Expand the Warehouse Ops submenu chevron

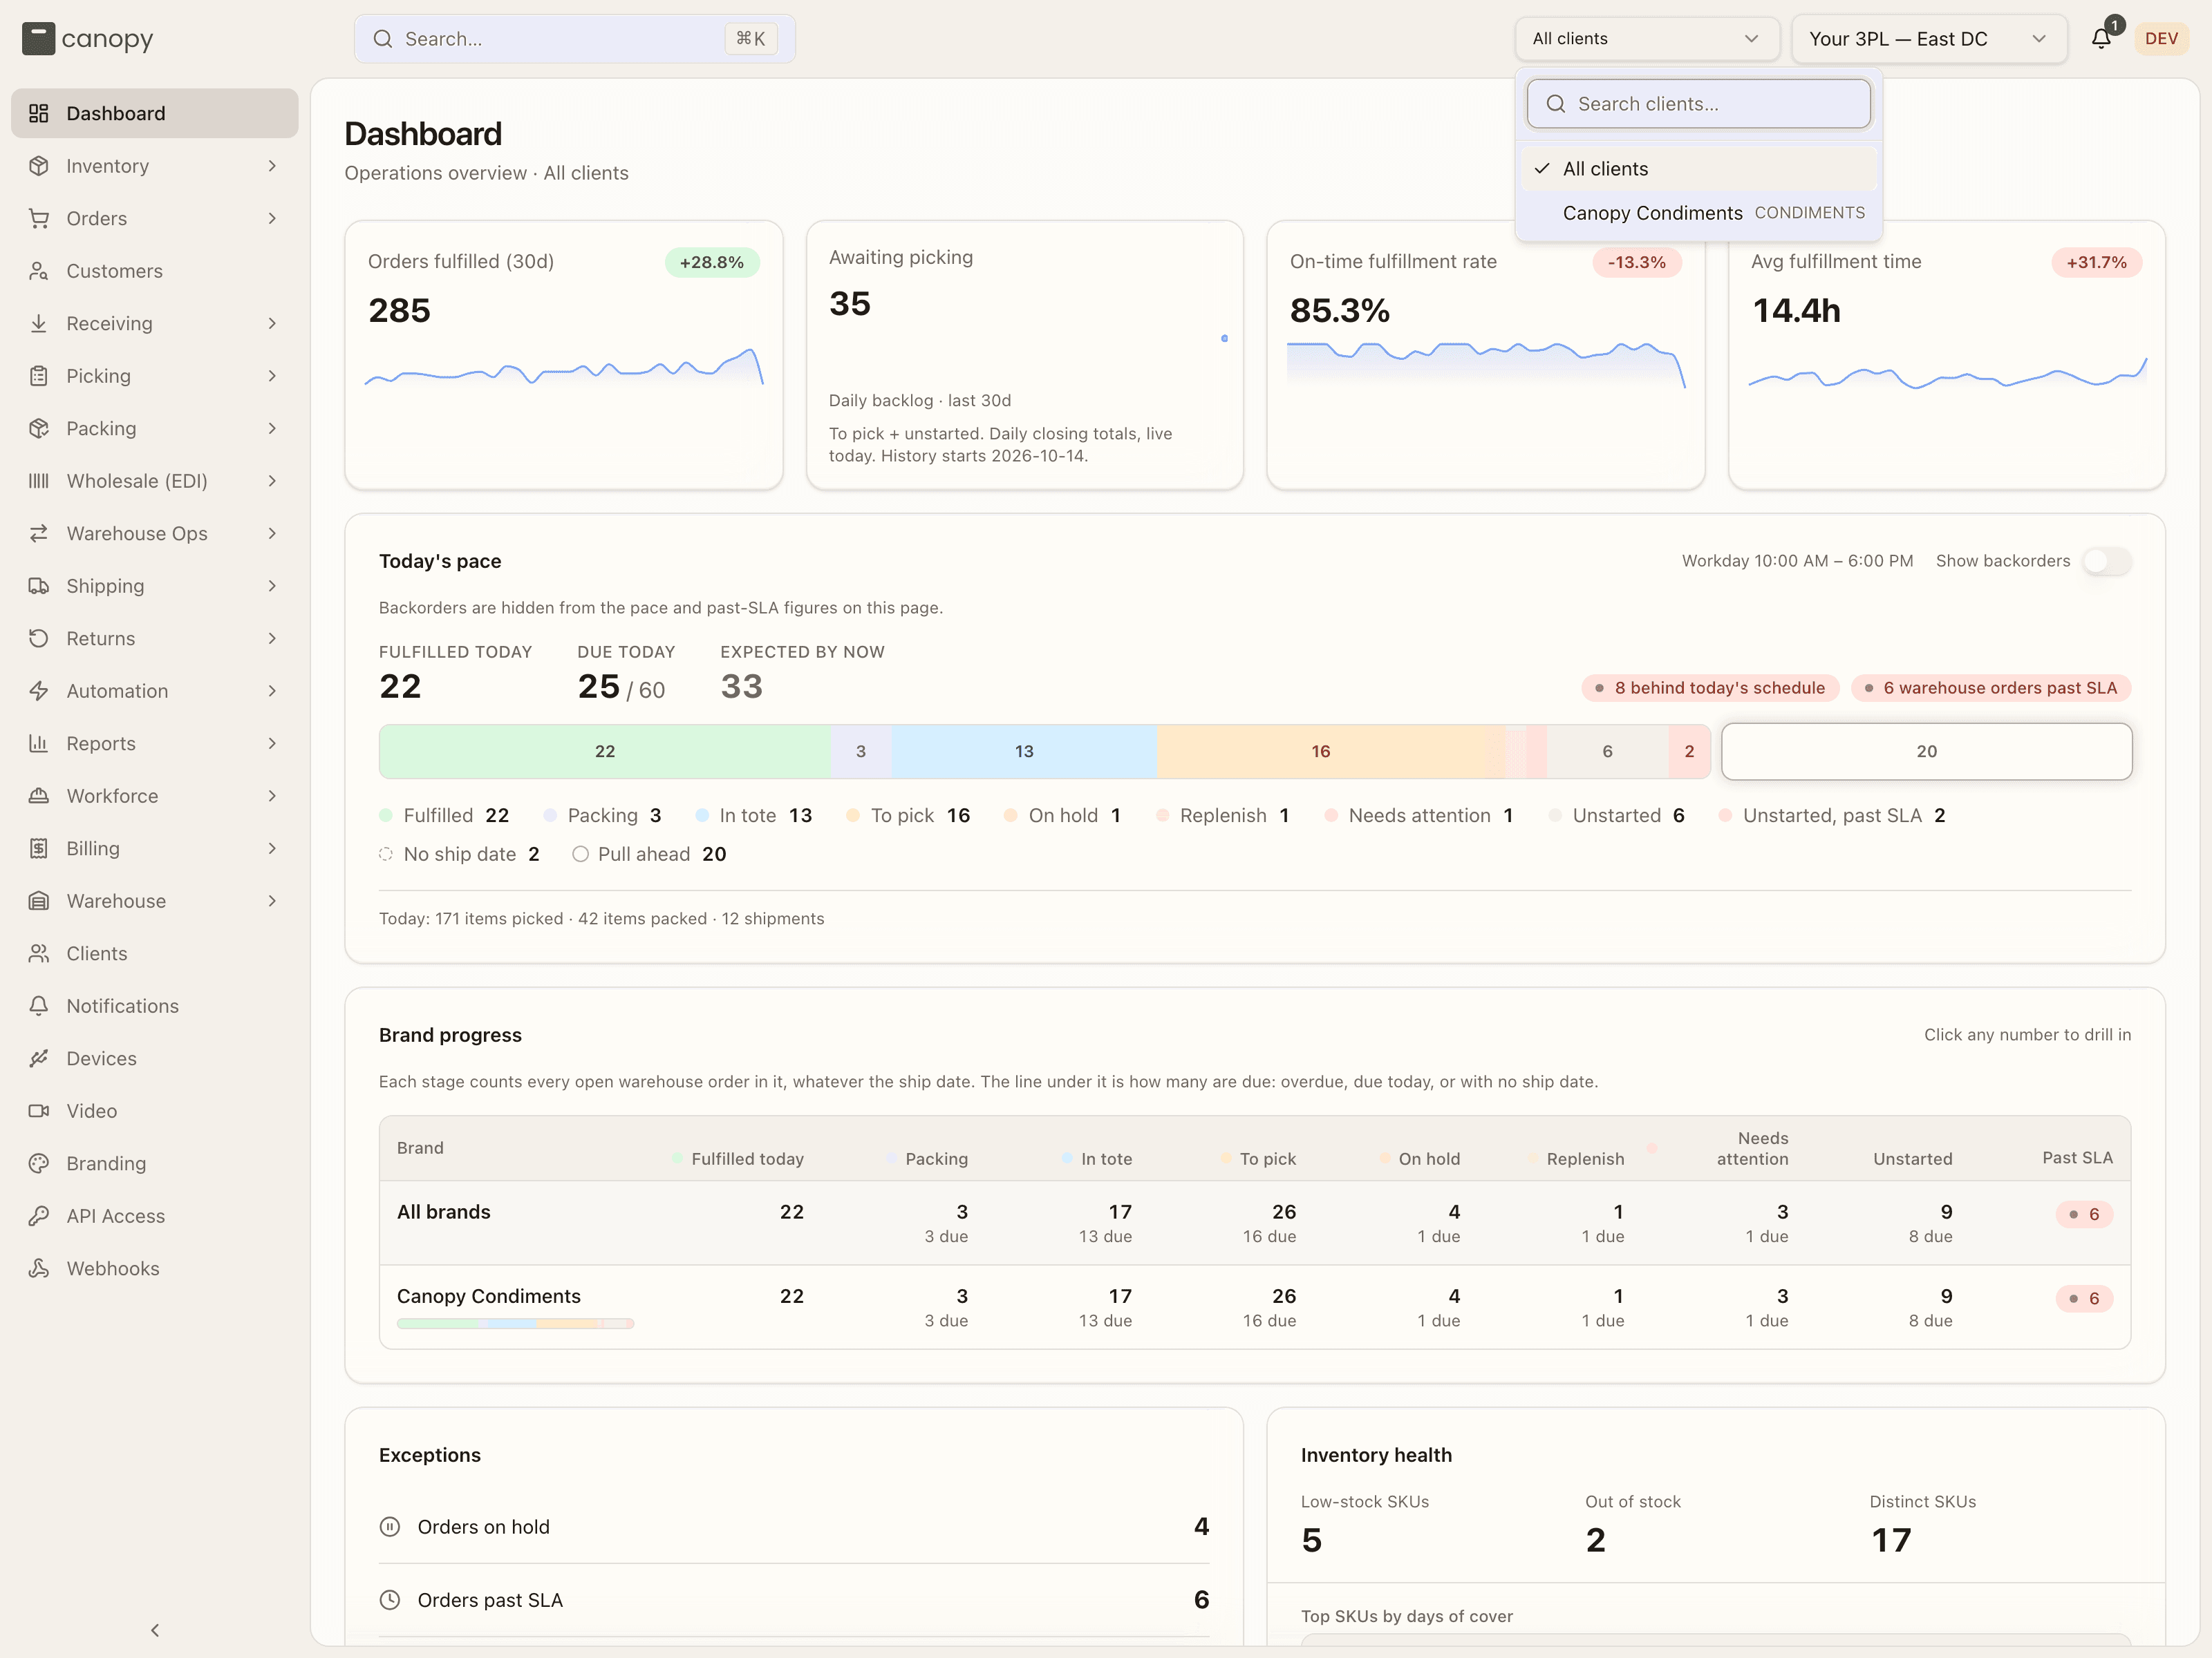[x=272, y=534]
